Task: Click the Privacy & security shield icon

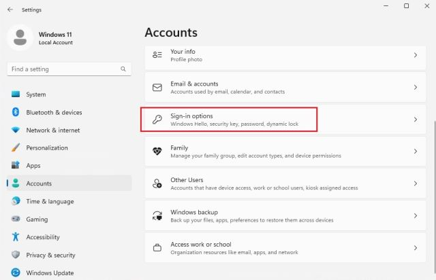Action: [16, 255]
